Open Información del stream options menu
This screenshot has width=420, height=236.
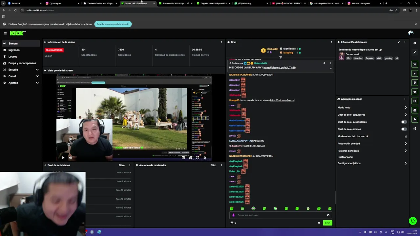[x=405, y=42]
